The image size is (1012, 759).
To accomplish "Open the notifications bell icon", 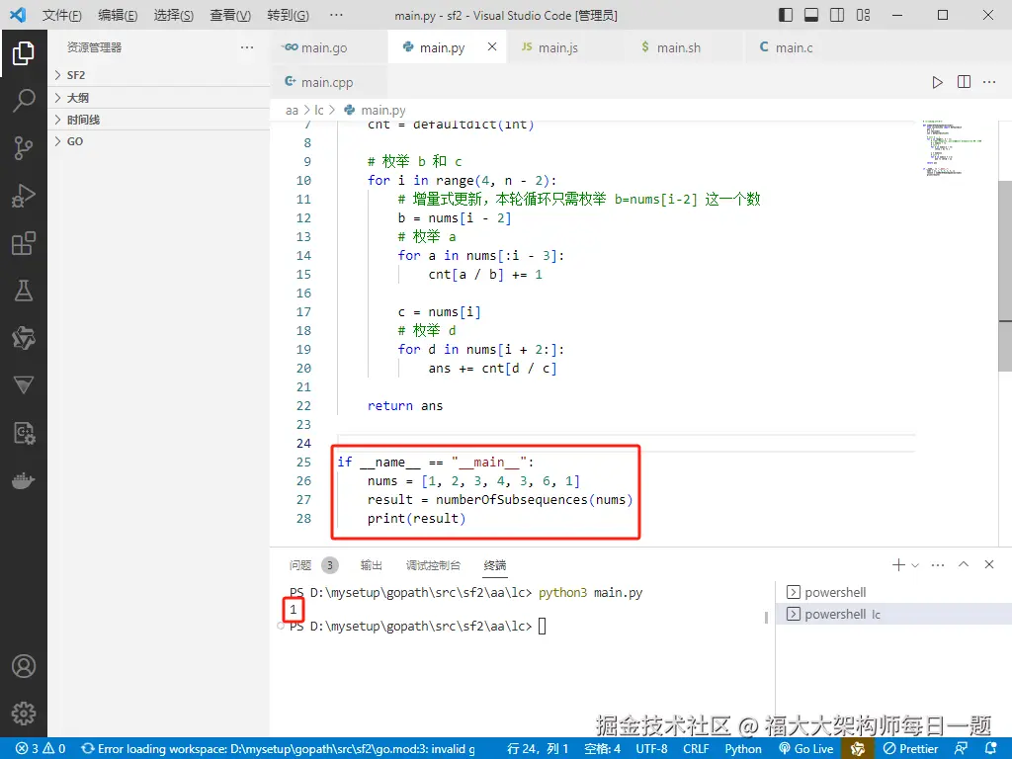I will click(992, 749).
